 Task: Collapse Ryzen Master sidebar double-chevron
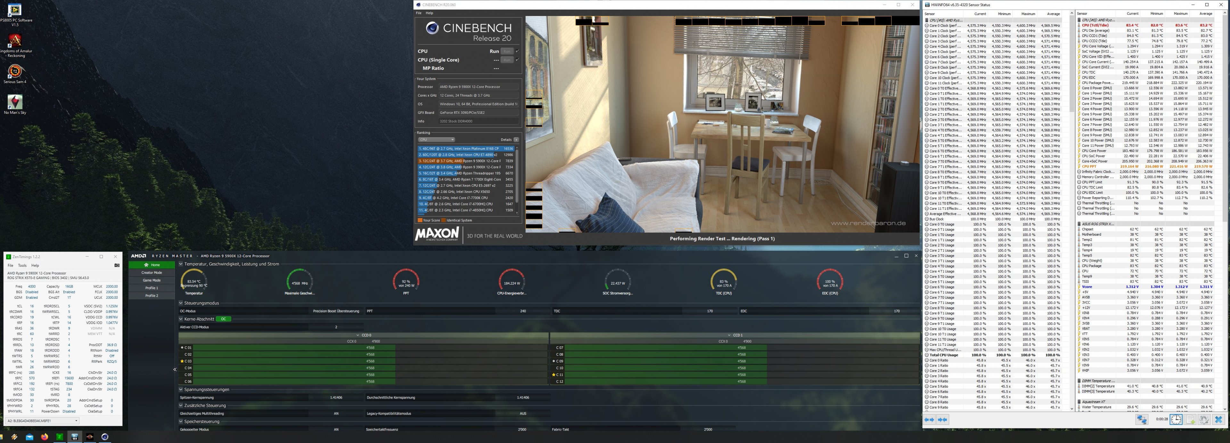pyautogui.click(x=175, y=369)
